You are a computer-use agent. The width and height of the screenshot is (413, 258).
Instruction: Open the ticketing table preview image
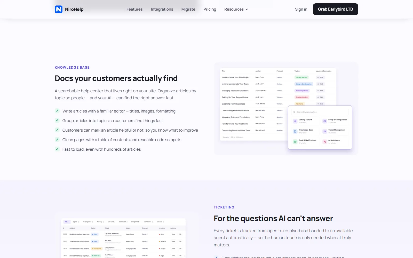126,235
